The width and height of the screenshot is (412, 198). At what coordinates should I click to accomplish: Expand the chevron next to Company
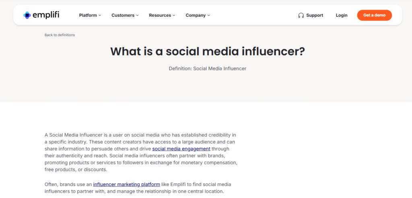coord(208,16)
